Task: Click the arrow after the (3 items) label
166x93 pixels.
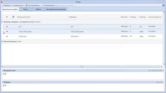Action: [42, 22]
